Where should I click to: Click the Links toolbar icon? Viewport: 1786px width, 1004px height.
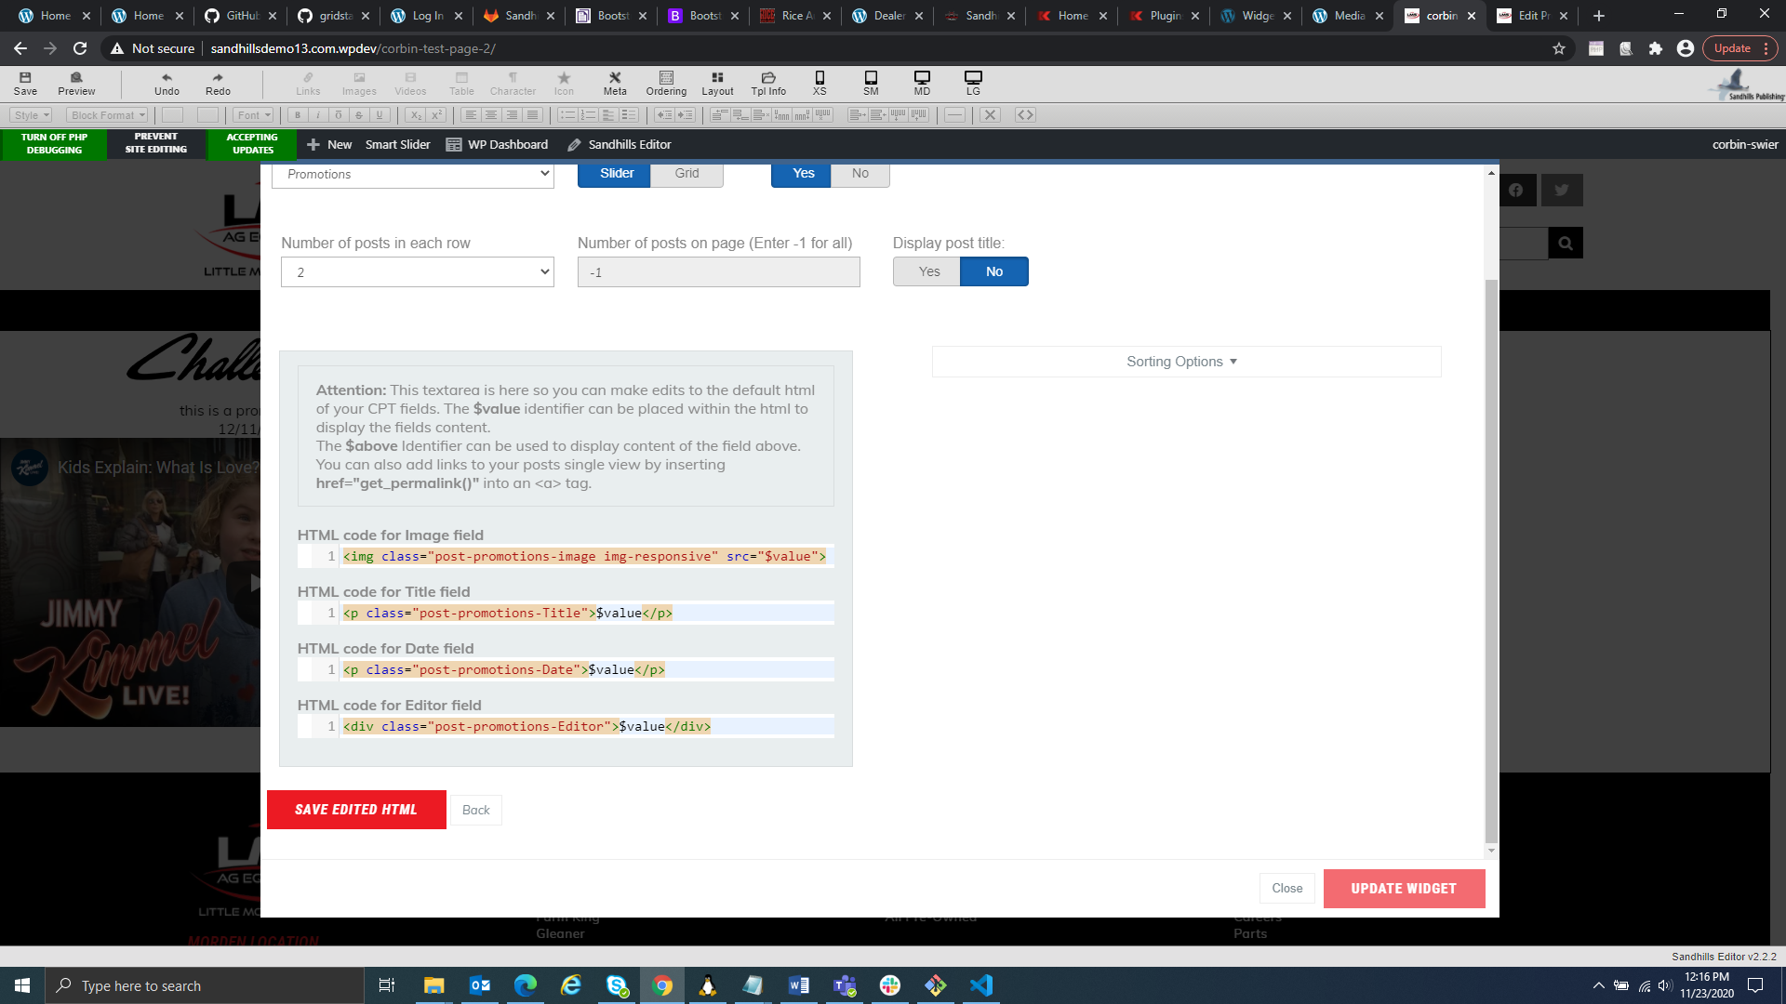(x=308, y=83)
